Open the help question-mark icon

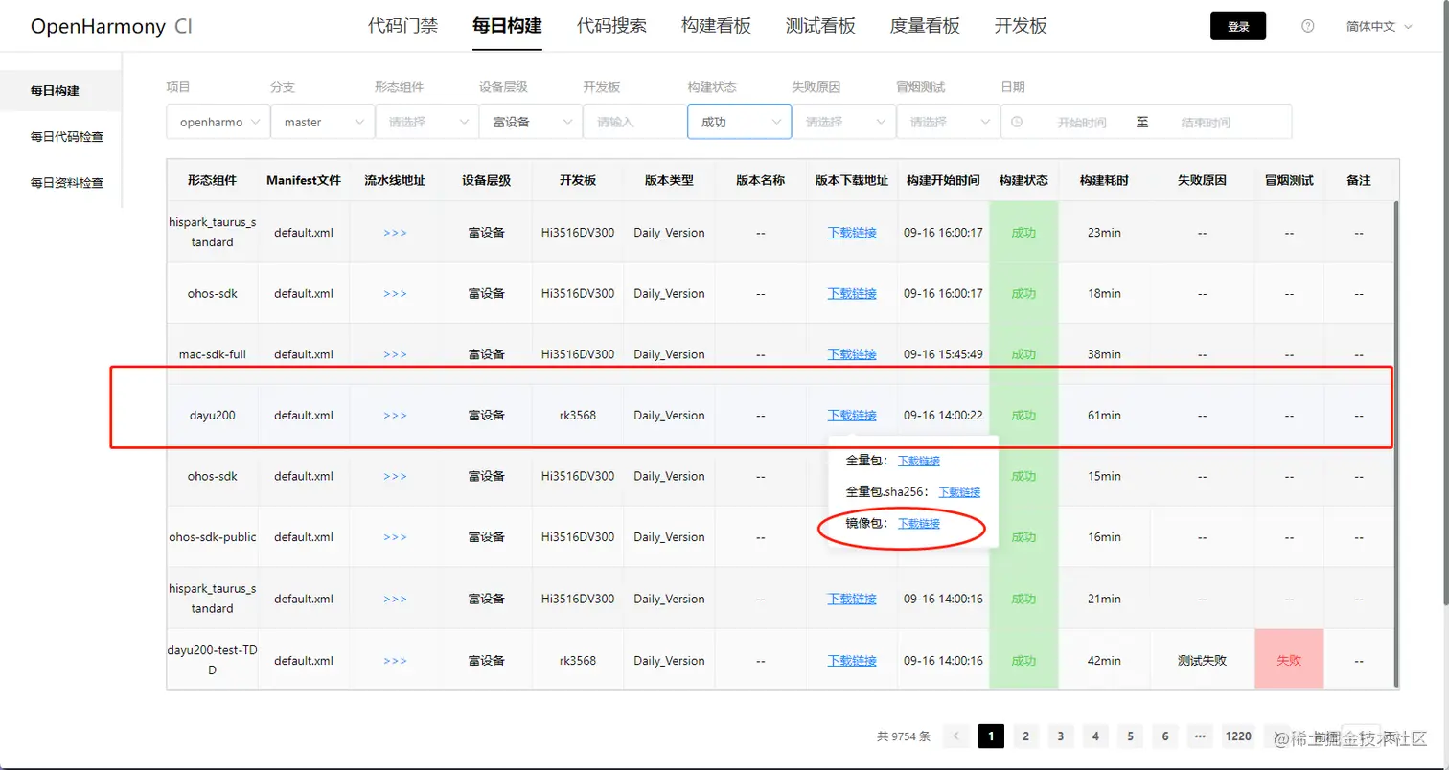[x=1306, y=26]
